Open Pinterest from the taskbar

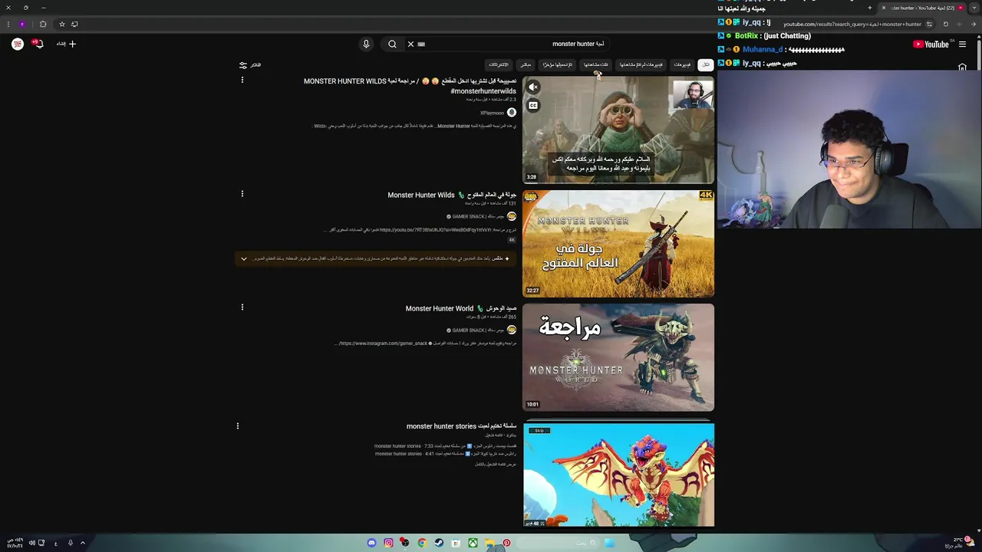[506, 543]
